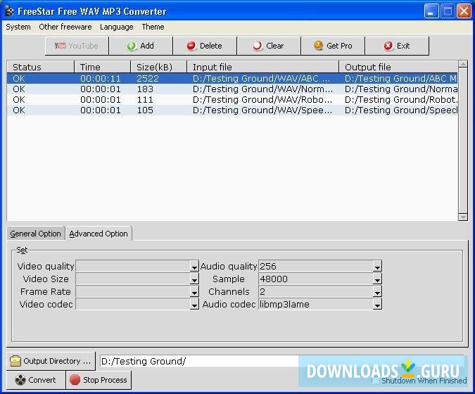
Task: Click the red Delete icon button
Action: pos(205,46)
